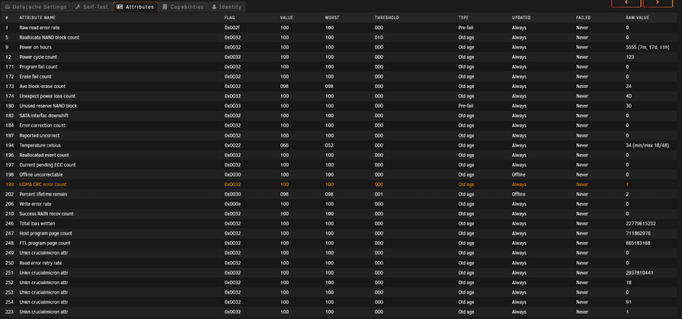Open the Capabilities tab
The height and width of the screenshot is (319, 682).
click(183, 7)
